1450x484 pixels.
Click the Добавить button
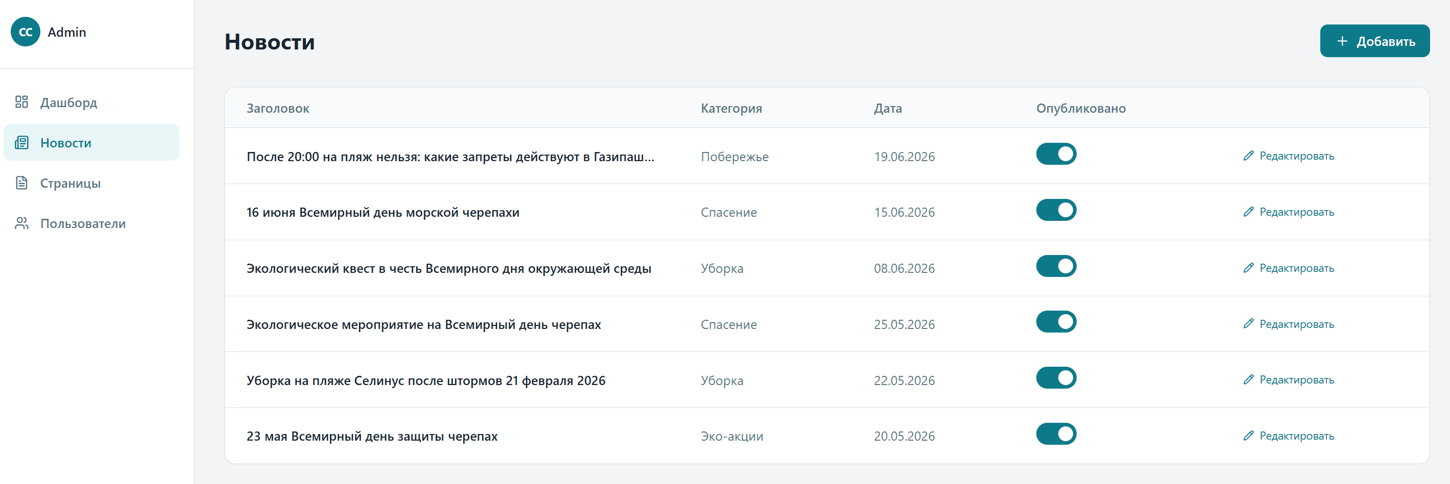[1374, 41]
